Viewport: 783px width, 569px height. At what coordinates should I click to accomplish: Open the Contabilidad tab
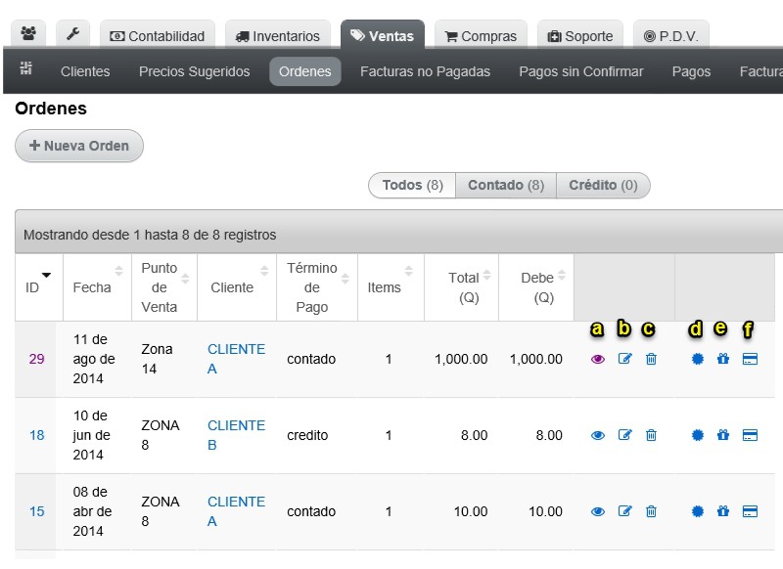click(x=158, y=36)
